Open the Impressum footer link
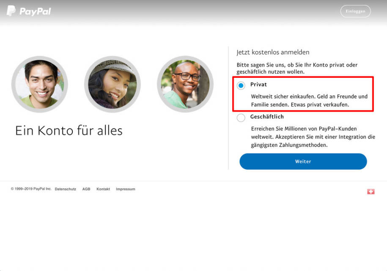 coord(126,189)
